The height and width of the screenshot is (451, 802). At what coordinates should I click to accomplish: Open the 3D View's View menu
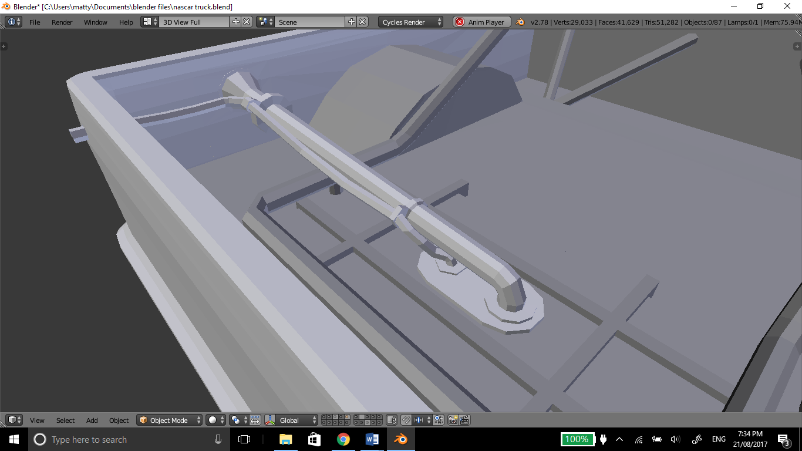click(37, 420)
